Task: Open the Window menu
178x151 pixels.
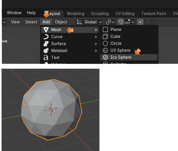Action: (x=14, y=13)
